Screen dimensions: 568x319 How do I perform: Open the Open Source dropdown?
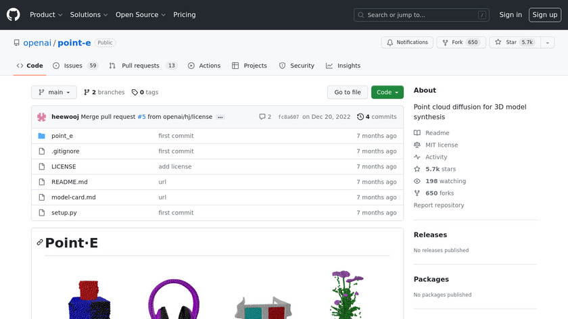(141, 15)
